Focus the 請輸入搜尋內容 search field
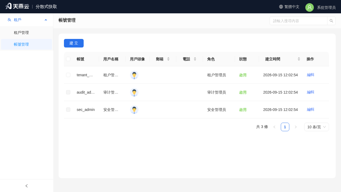This screenshot has height=192, width=341. pos(298,21)
